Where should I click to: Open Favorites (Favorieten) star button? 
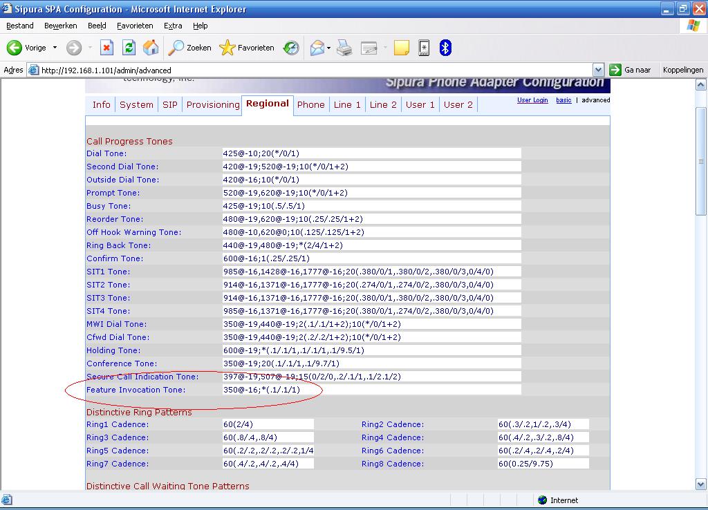click(227, 48)
